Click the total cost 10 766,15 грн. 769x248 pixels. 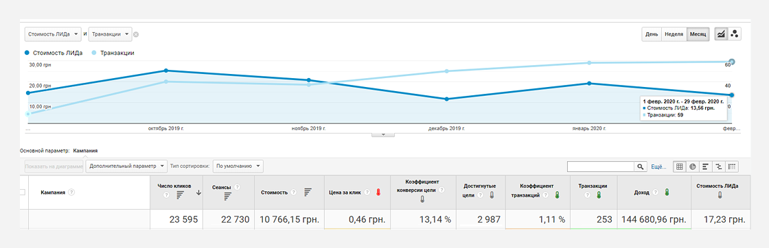289,220
